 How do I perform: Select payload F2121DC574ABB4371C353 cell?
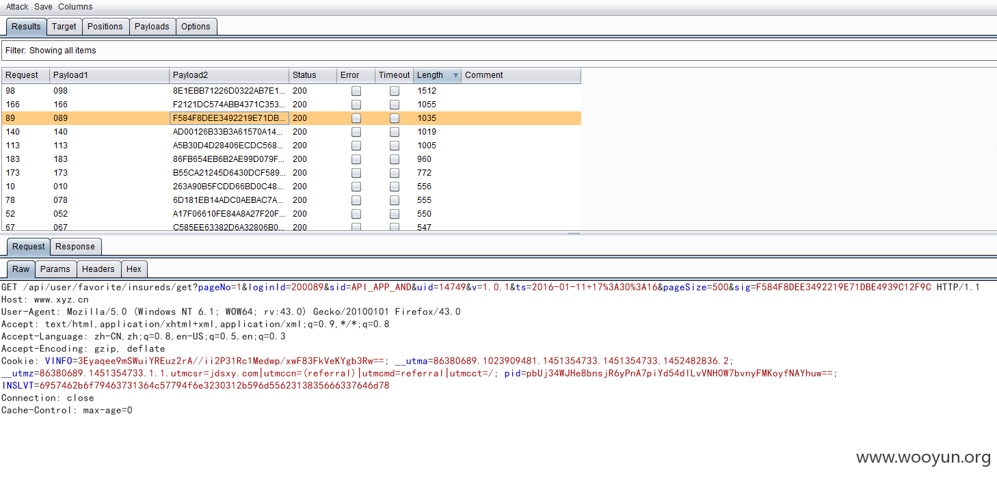pos(229,105)
